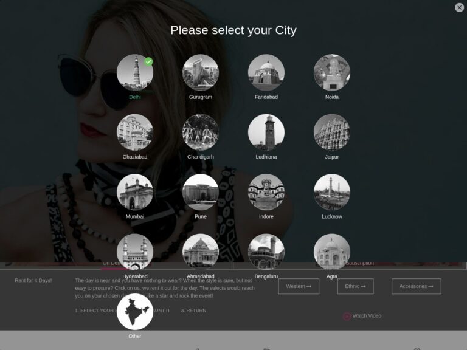Select the Noida city circle

point(332,72)
